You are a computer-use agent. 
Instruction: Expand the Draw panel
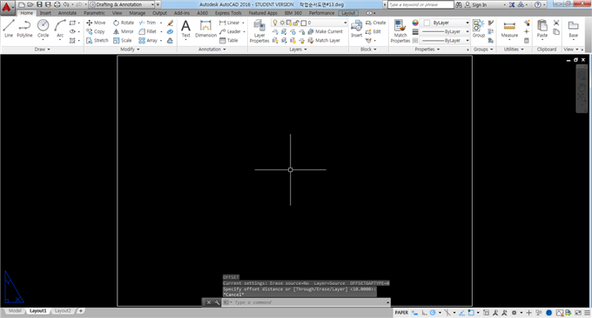(x=43, y=50)
